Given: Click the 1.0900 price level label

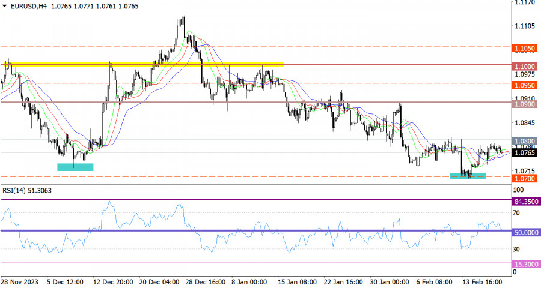Looking at the screenshot, I should 525,104.
